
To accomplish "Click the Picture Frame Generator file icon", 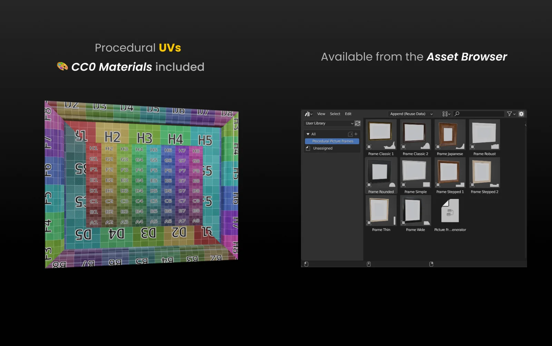I will click(450, 211).
